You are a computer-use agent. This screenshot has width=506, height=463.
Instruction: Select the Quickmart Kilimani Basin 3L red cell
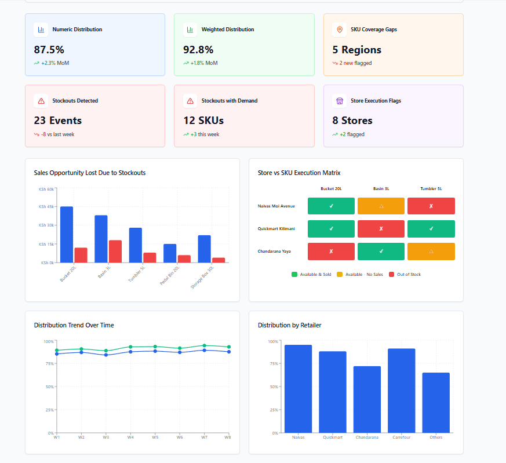coord(381,229)
